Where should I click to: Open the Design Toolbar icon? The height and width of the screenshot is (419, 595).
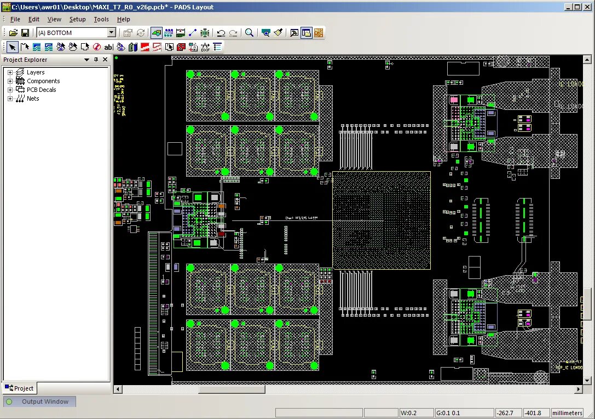[x=169, y=33]
